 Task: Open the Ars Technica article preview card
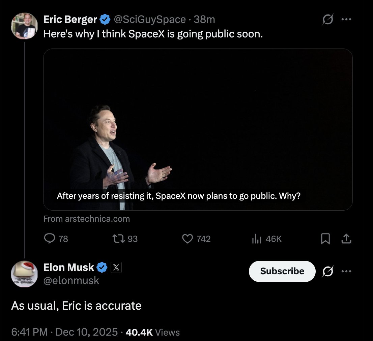click(198, 129)
